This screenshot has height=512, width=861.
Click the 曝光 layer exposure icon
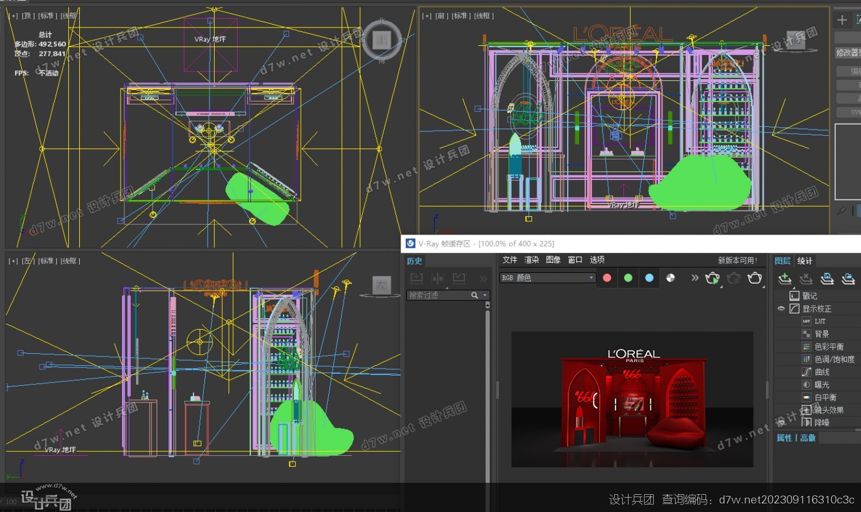806,384
